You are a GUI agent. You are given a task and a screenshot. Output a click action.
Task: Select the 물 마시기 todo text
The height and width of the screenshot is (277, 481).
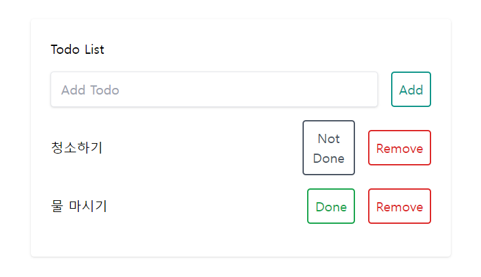[79, 206]
